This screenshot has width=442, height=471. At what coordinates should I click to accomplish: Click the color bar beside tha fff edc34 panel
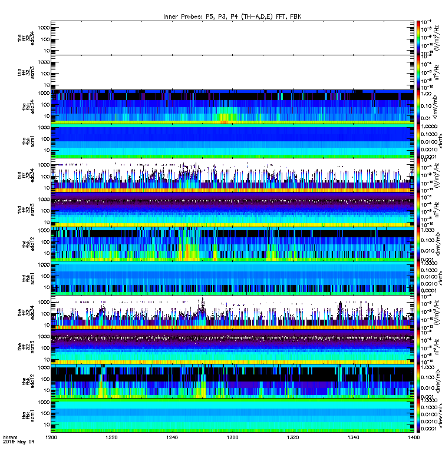point(418,38)
